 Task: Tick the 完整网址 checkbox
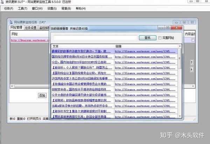pos(160,38)
